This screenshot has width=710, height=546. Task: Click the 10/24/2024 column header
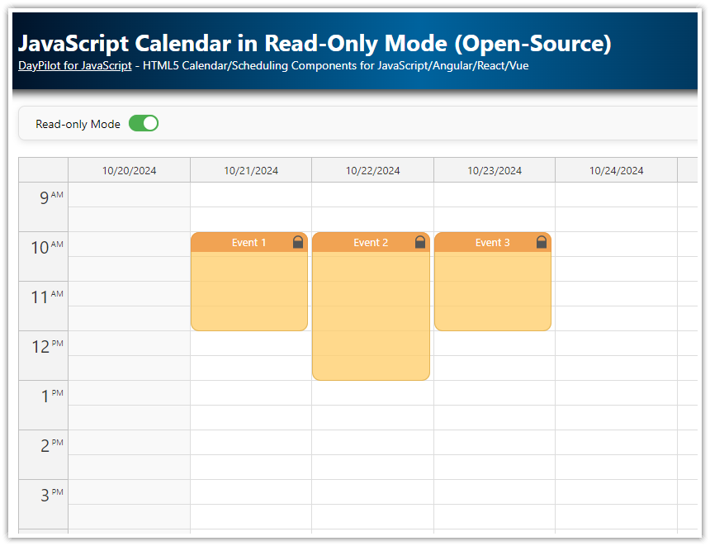[x=615, y=170]
